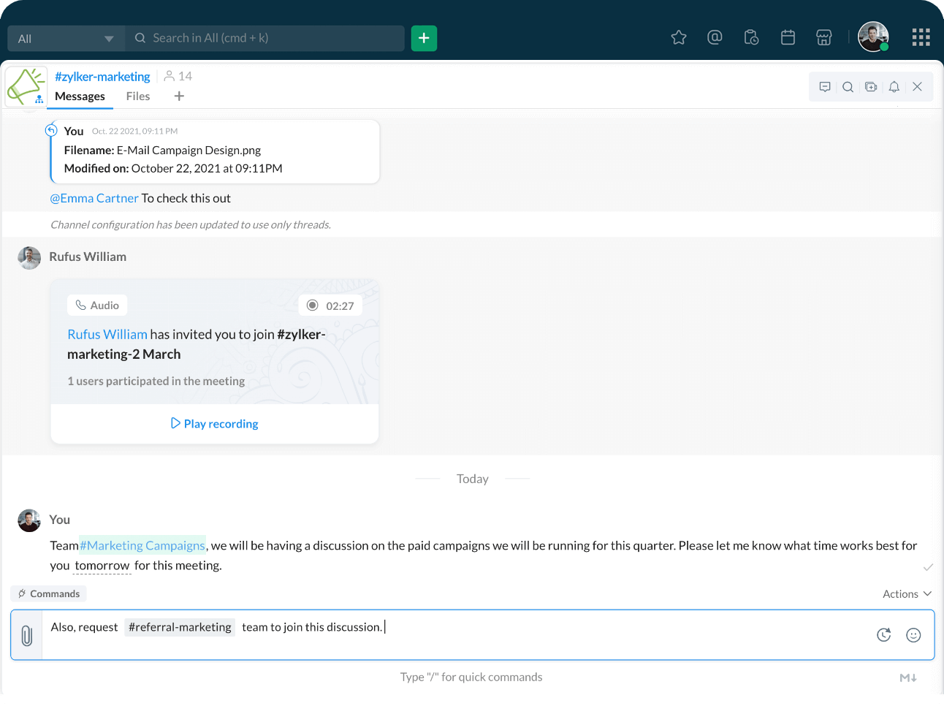Open starred messages via the star icon
The height and width of the screenshot is (706, 944).
click(679, 37)
